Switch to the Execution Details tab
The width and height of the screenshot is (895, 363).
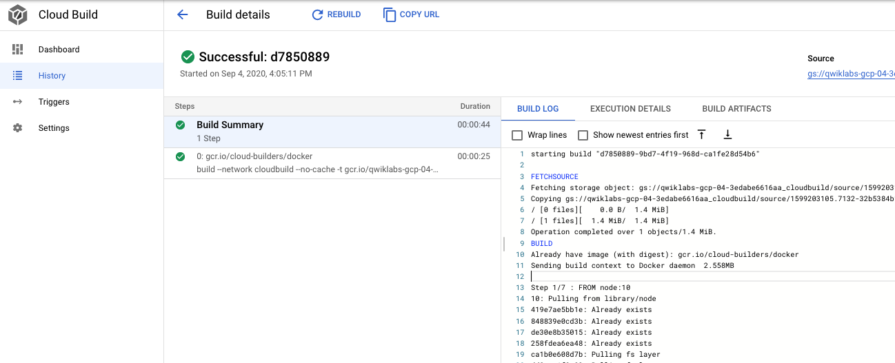coord(630,109)
